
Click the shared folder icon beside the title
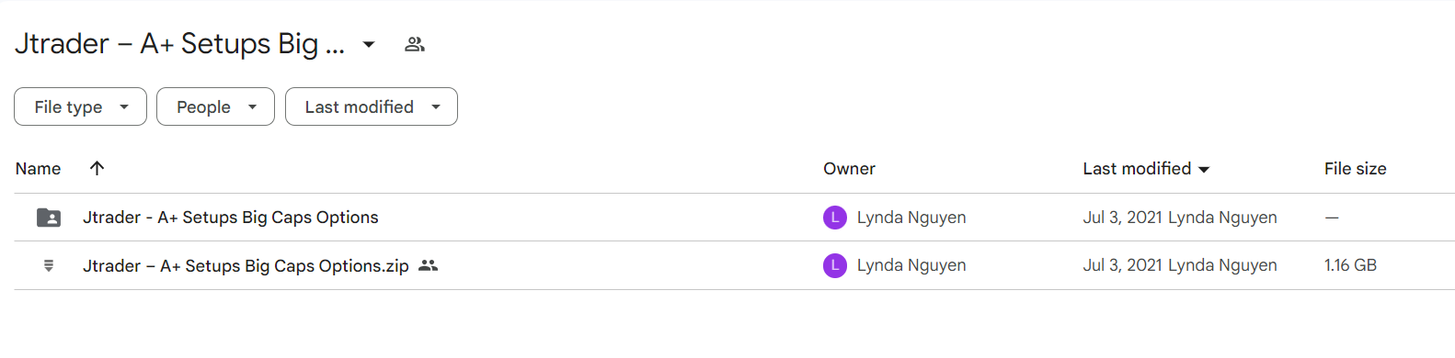[415, 44]
